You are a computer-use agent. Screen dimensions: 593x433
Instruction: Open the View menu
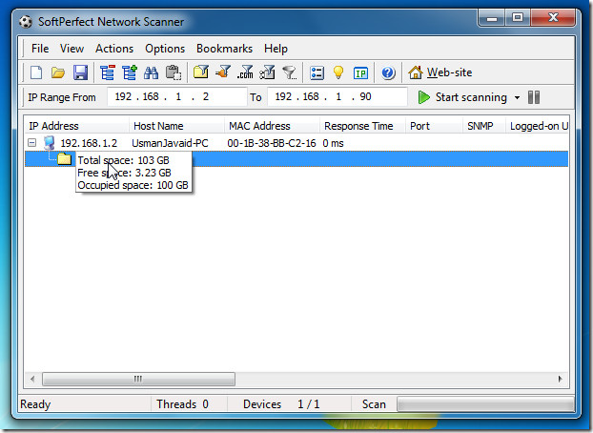coord(72,49)
